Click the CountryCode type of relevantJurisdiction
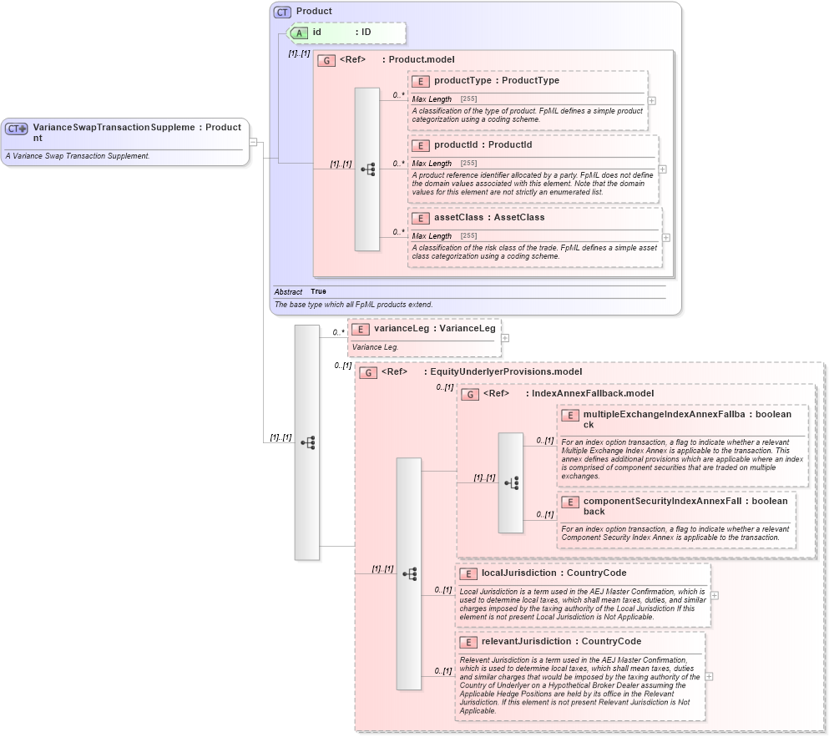 coord(611,641)
